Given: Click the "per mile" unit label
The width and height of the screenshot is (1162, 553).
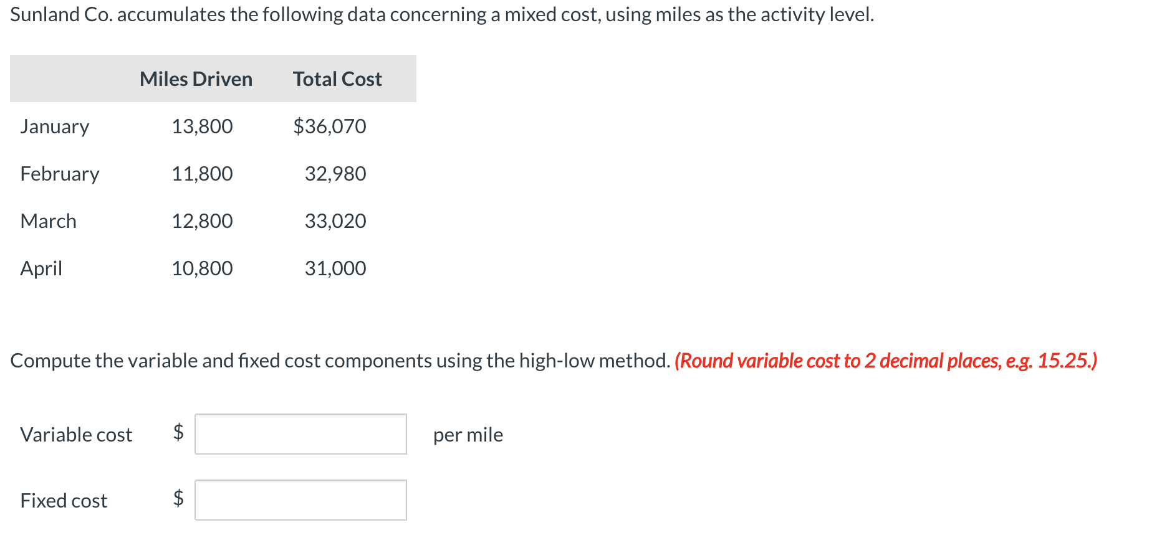Looking at the screenshot, I should click(468, 435).
